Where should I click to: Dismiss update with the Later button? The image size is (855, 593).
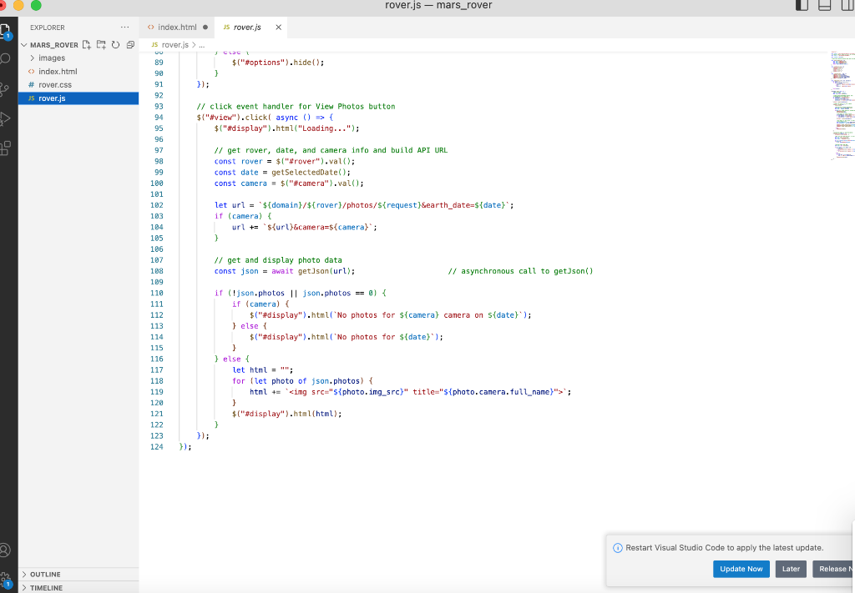point(791,569)
